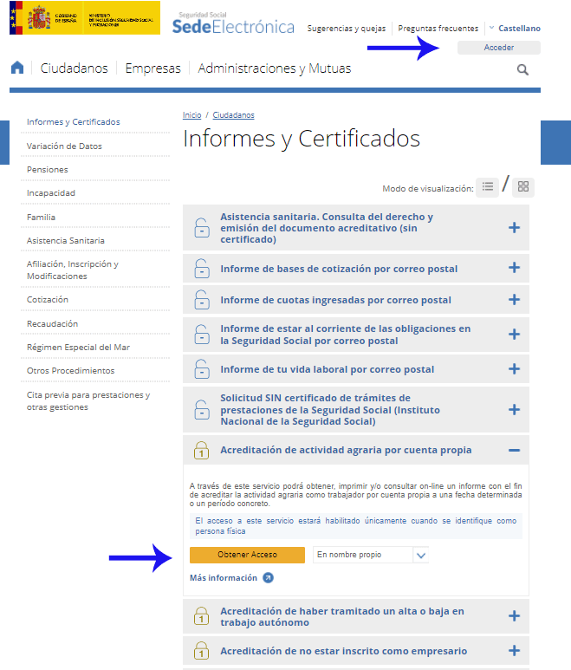The image size is (571, 670).
Task: Click Gobierno de España ministry logo
Action: point(84,18)
